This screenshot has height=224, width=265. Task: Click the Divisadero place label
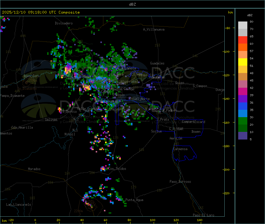(x=64, y=23)
